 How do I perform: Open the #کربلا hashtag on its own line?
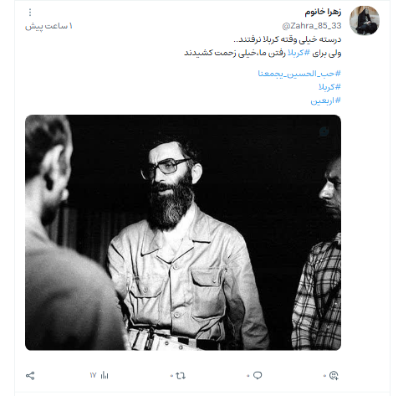(x=329, y=87)
